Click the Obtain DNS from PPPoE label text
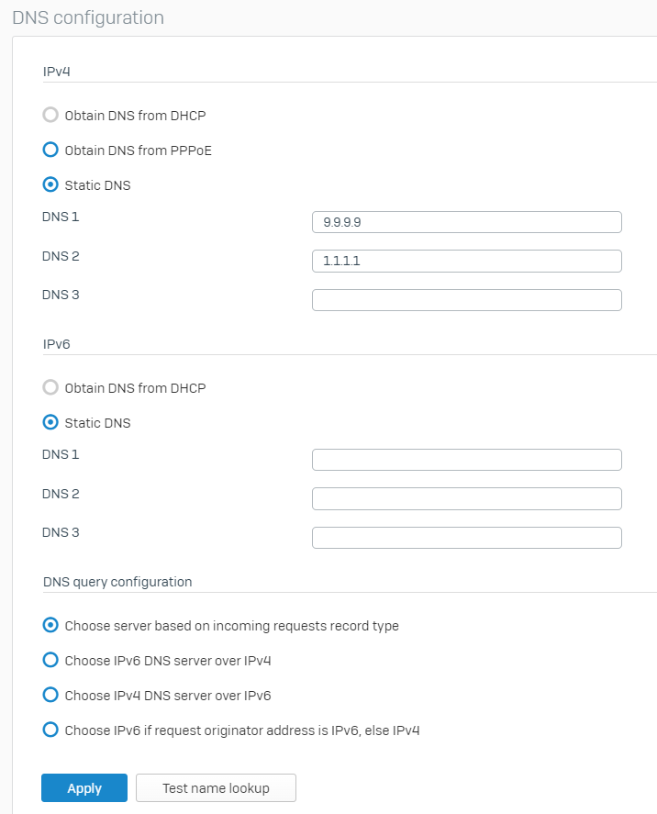Viewport: 657px width, 814px height. [138, 151]
